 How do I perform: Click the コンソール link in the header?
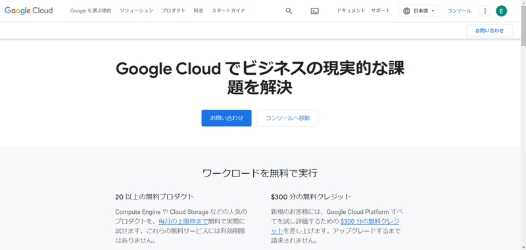coord(459,10)
